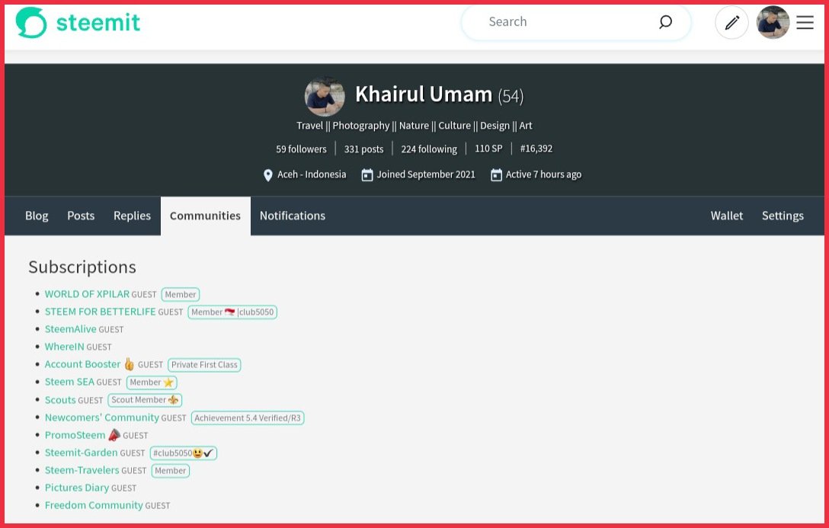Screen dimensions: 829x528
Task: Click the Khairul Umam name heading
Action: click(424, 94)
